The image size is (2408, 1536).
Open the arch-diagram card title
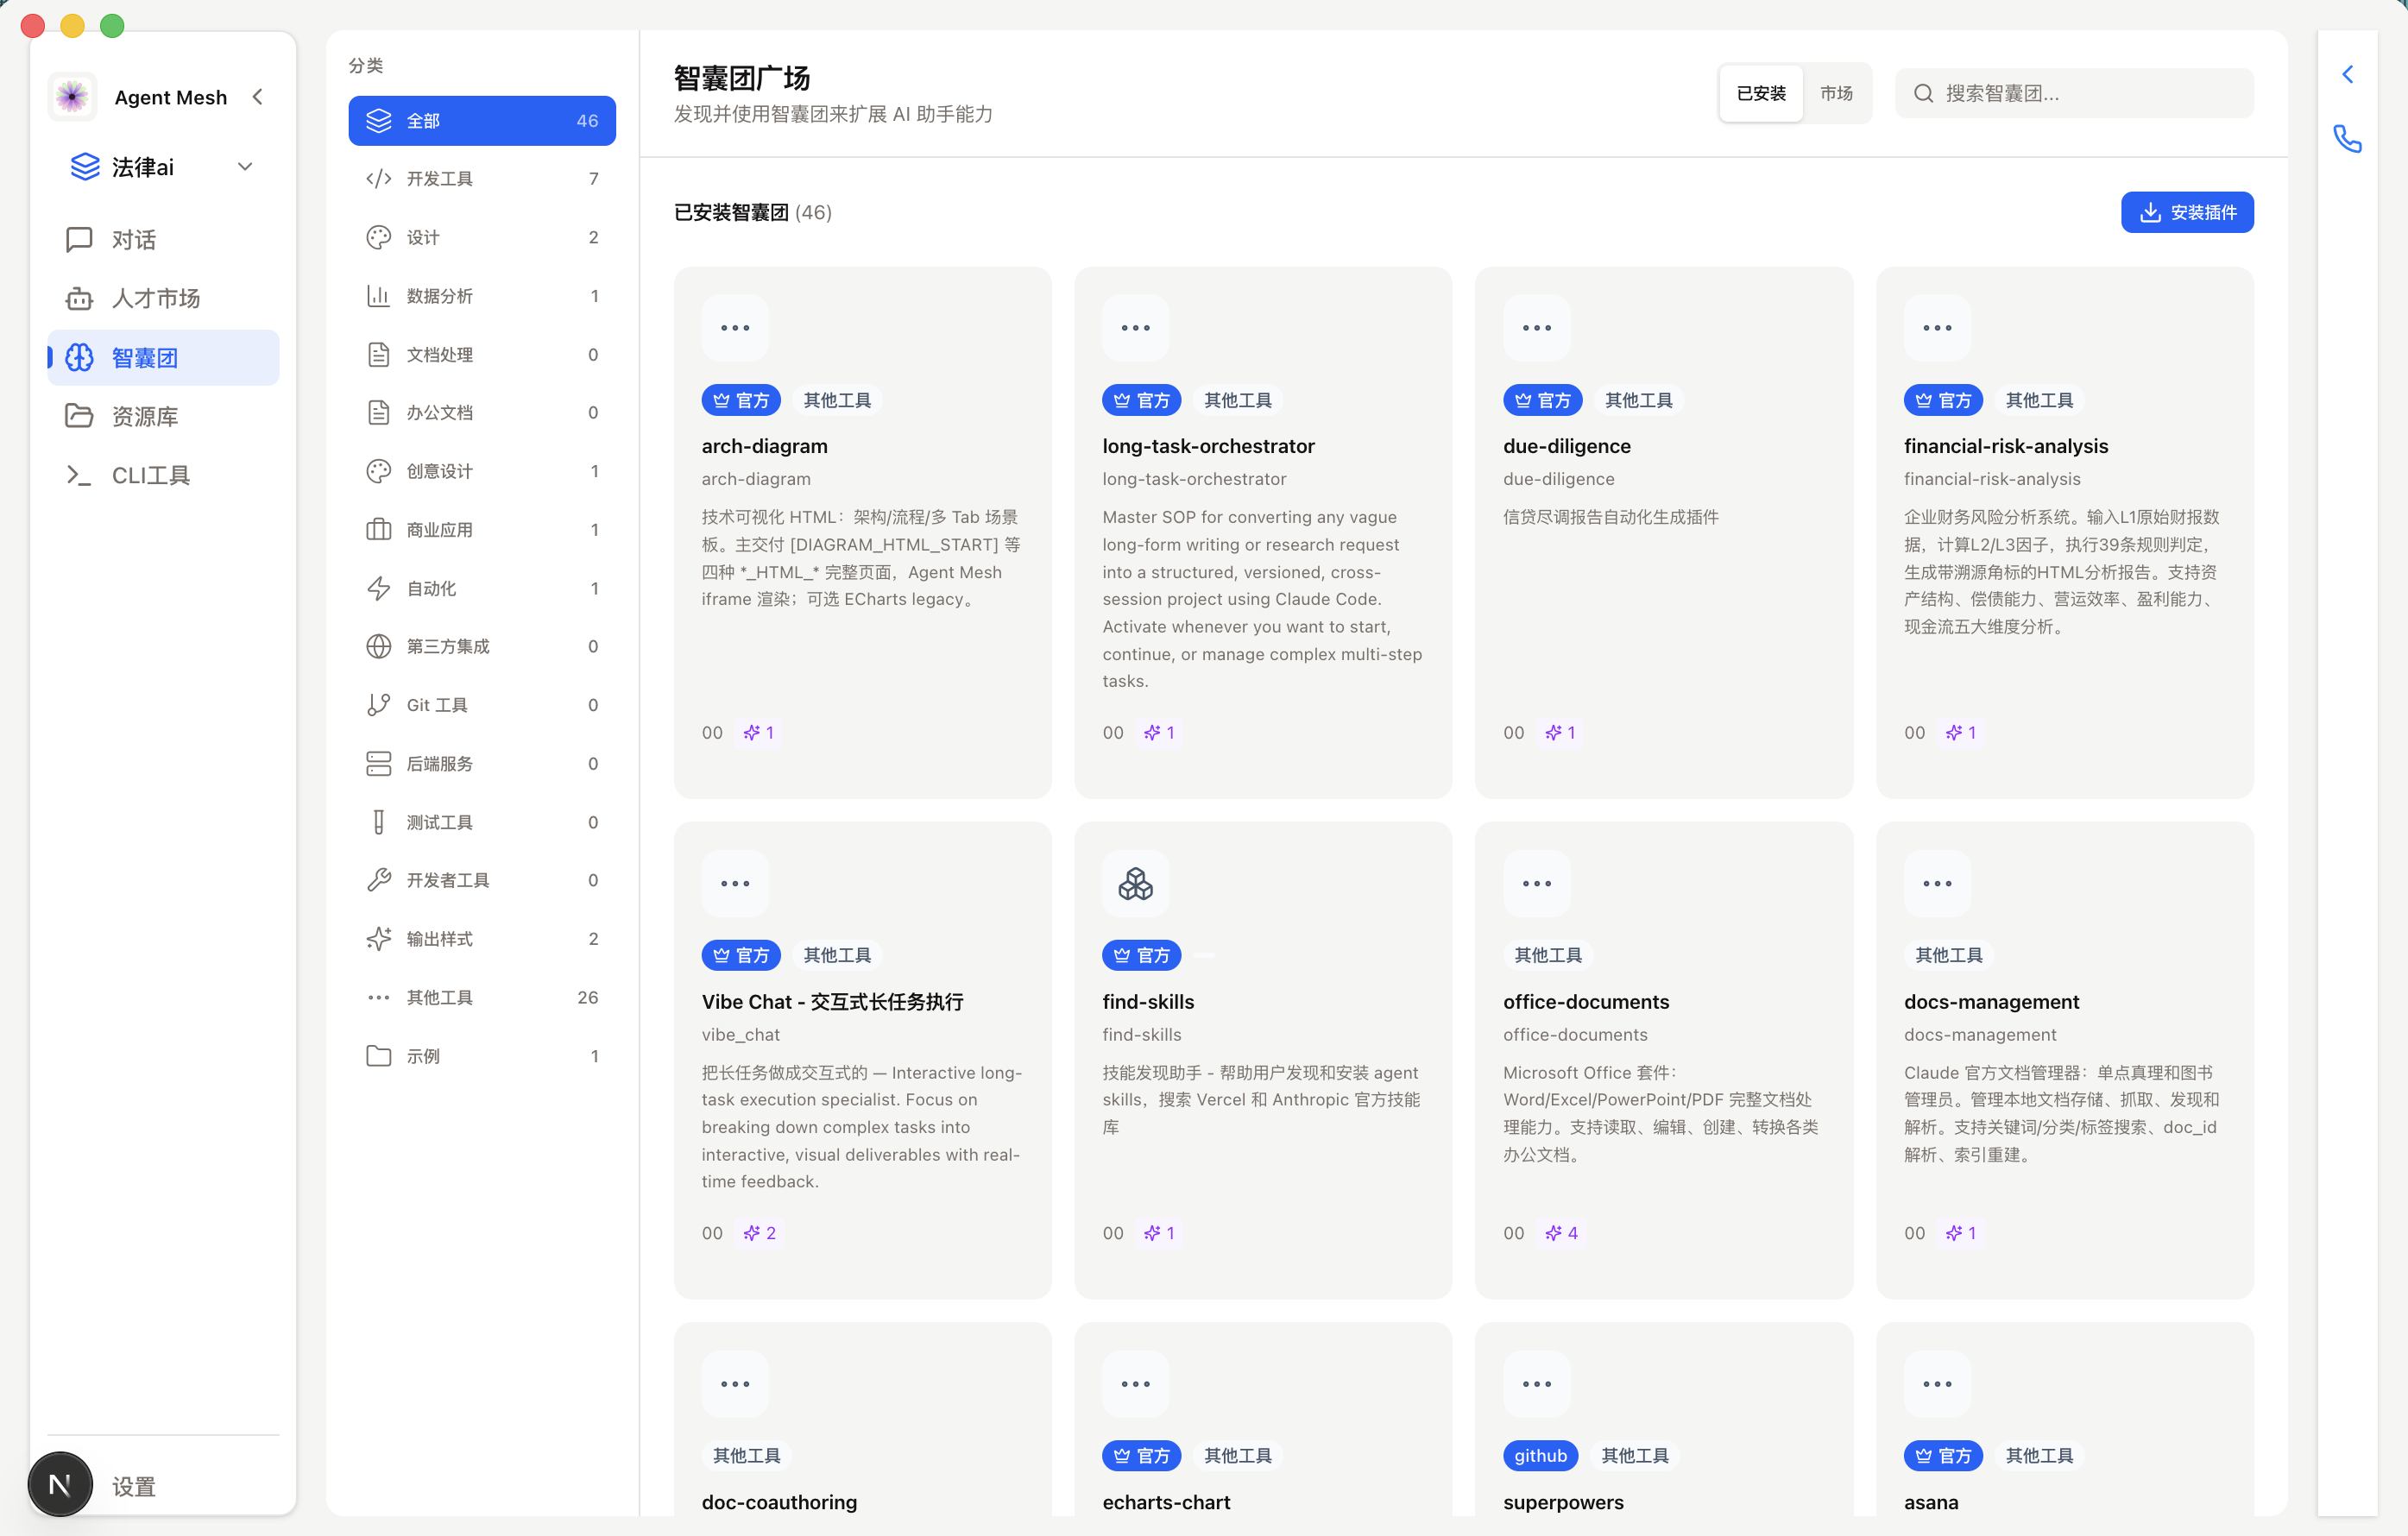[764, 446]
